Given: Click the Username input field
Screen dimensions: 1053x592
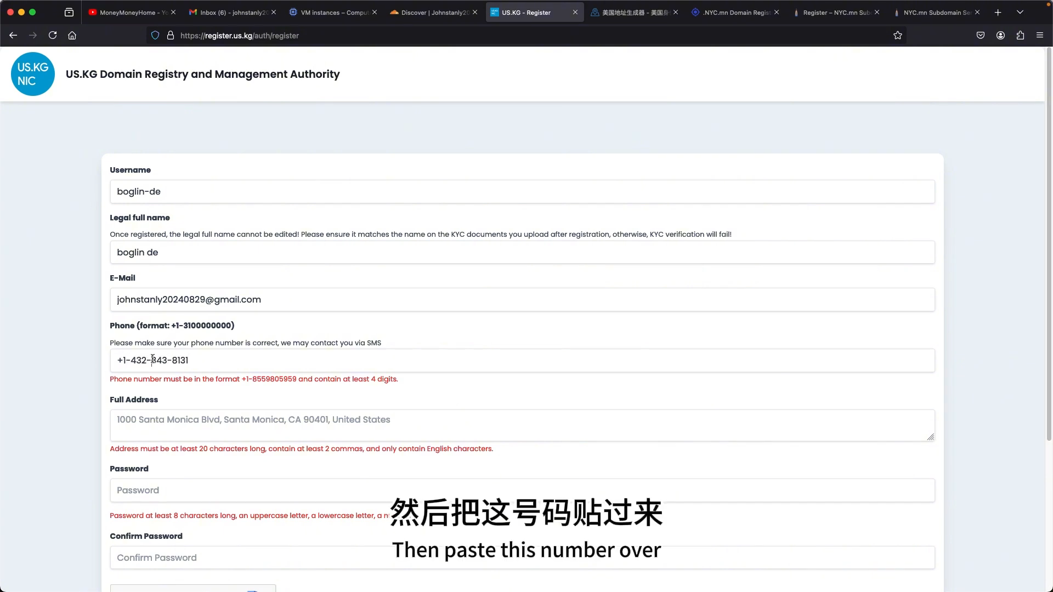Looking at the screenshot, I should [x=522, y=192].
